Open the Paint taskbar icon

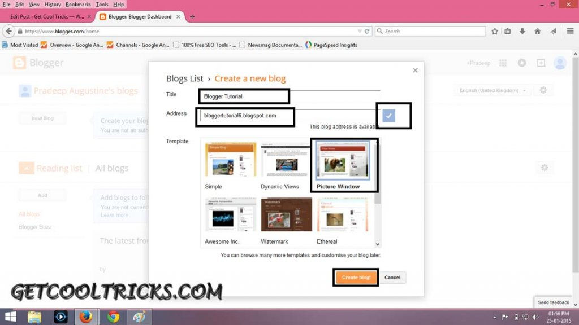tap(140, 317)
